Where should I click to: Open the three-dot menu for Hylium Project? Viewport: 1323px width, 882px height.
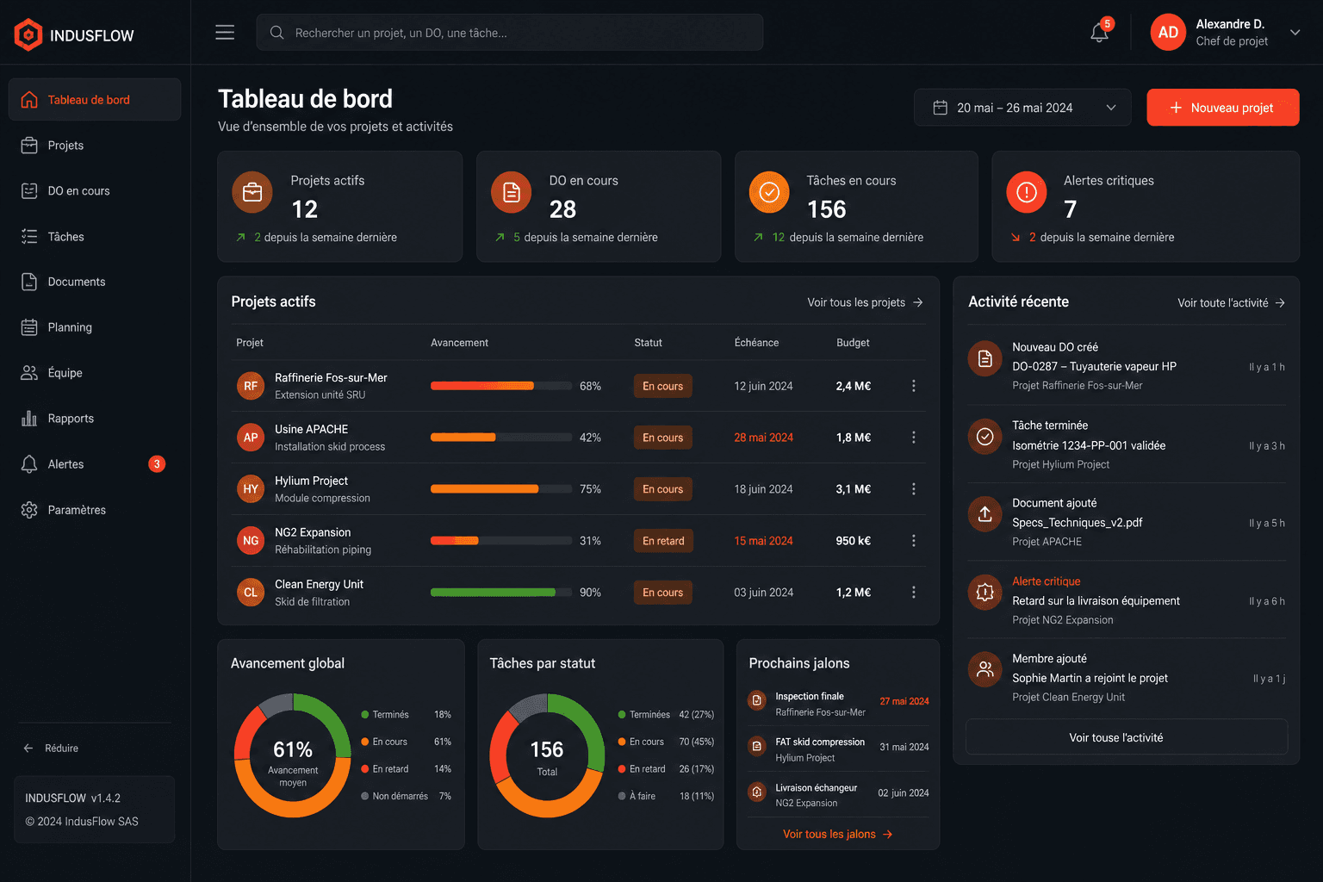(x=914, y=489)
